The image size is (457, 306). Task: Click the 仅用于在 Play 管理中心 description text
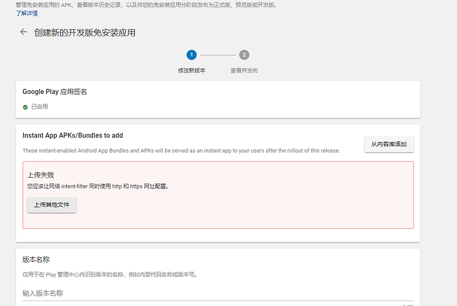point(110,274)
